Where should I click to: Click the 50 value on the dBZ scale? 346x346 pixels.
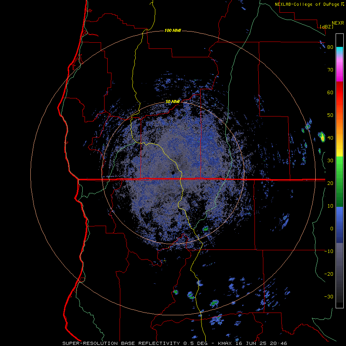point(330,115)
